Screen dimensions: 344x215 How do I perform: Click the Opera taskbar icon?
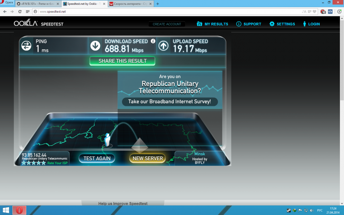pyautogui.click(x=19, y=211)
